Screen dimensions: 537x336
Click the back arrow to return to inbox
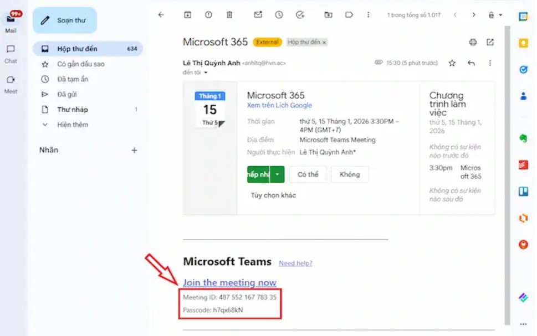(161, 15)
